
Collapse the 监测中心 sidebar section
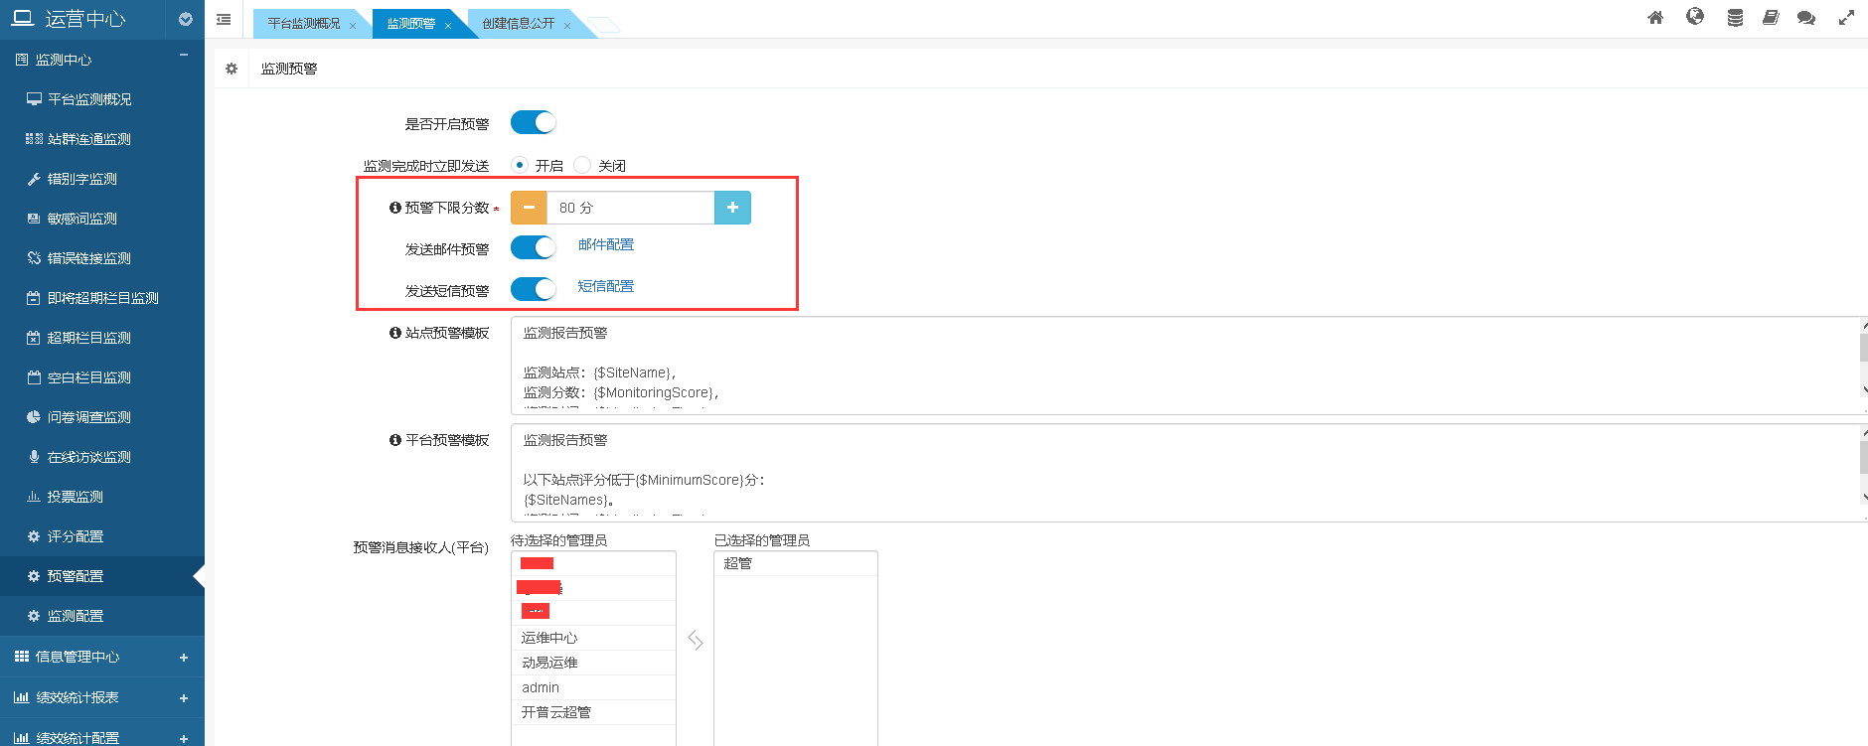(183, 57)
